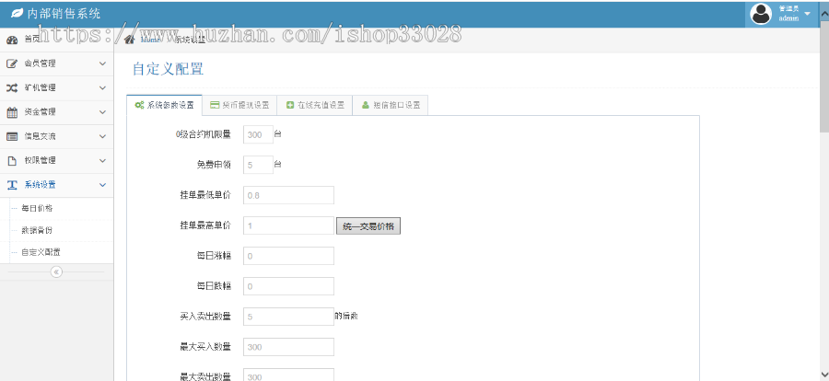The height and width of the screenshot is (381, 829).
Task: Select the 系统参数设置 tab
Action: (x=165, y=105)
